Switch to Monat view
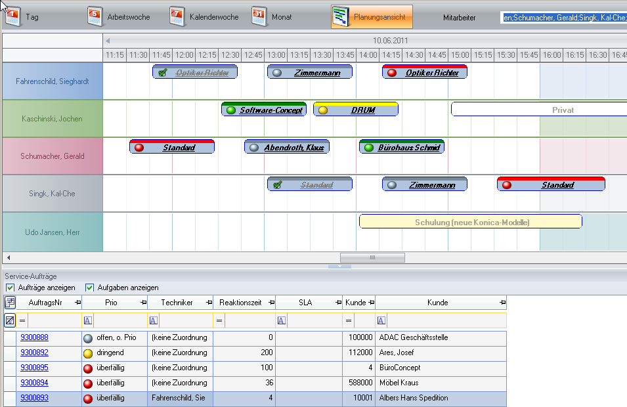This screenshot has width=627, height=407. [x=260, y=16]
